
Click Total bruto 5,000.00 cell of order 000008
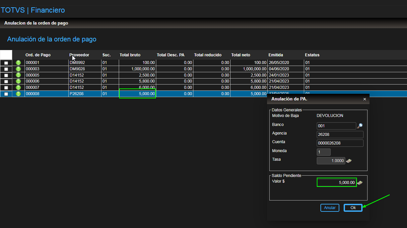tap(137, 93)
